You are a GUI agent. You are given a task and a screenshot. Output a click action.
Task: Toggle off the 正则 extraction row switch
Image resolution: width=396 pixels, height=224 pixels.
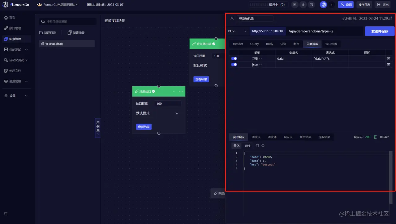tap(234, 58)
